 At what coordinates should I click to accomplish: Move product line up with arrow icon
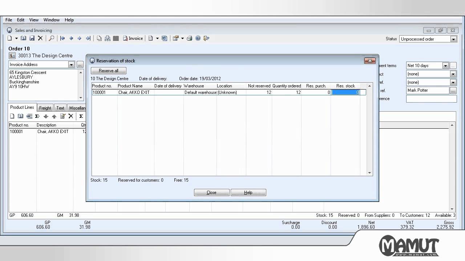(54, 116)
